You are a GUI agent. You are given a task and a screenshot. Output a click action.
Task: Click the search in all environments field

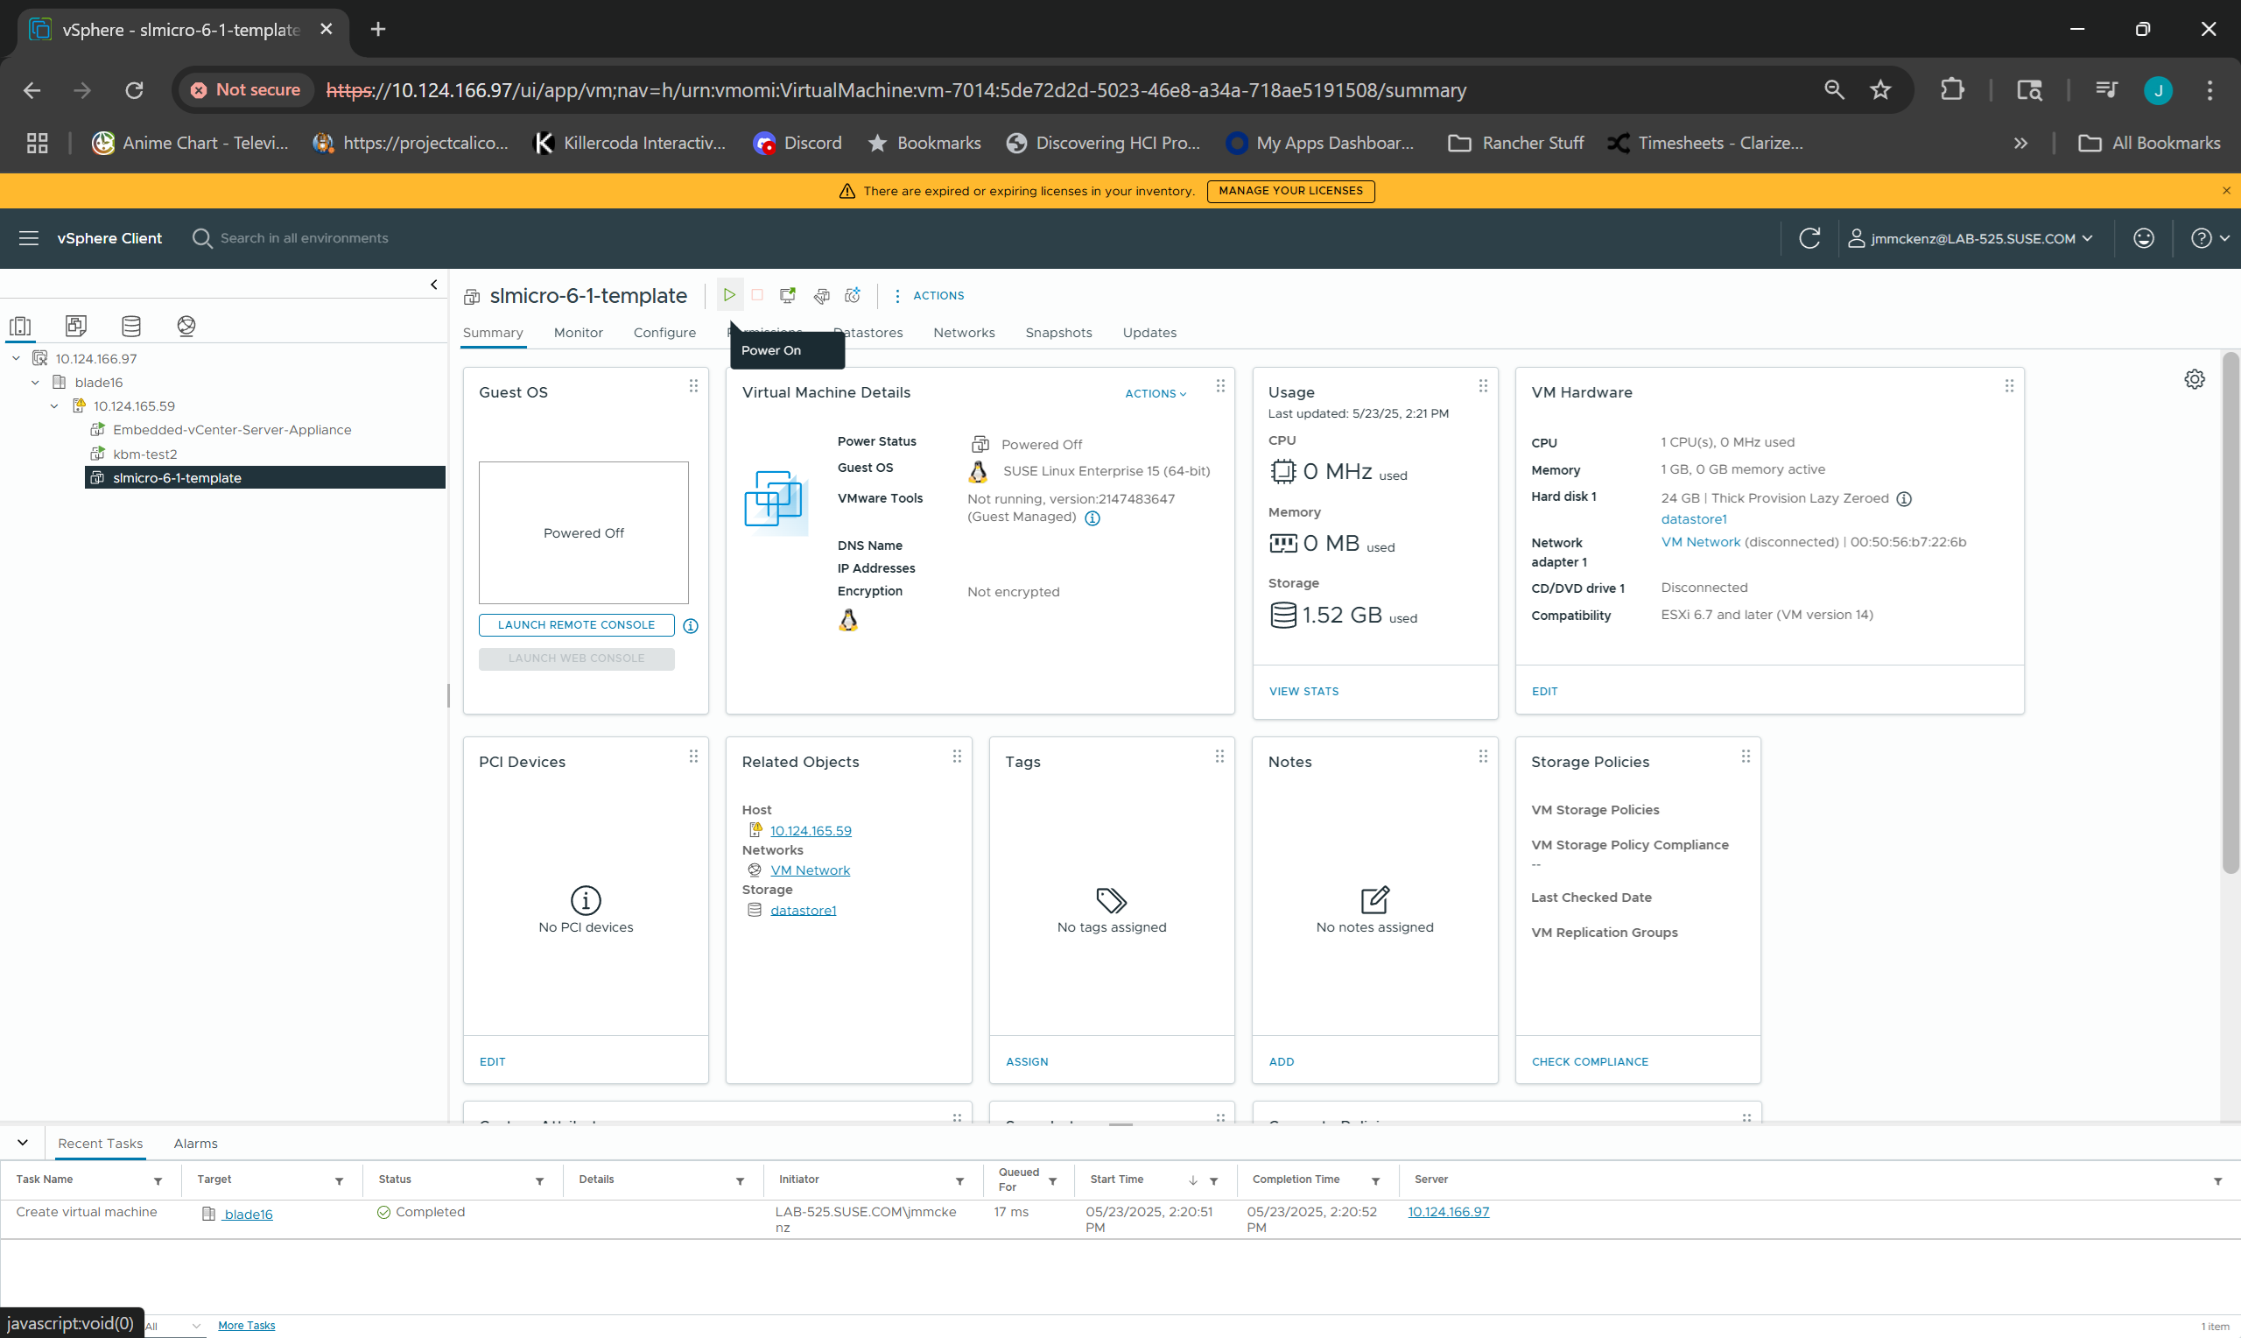coord(304,238)
